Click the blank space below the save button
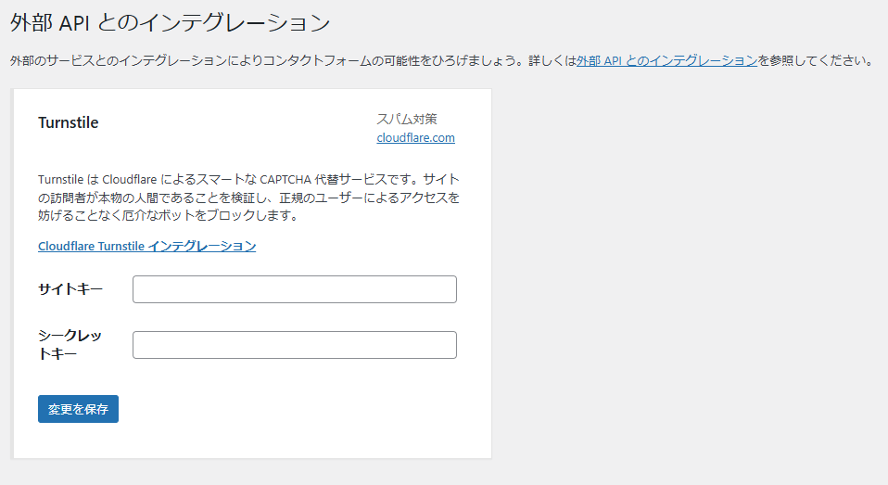The height and width of the screenshot is (485, 888). point(250,440)
